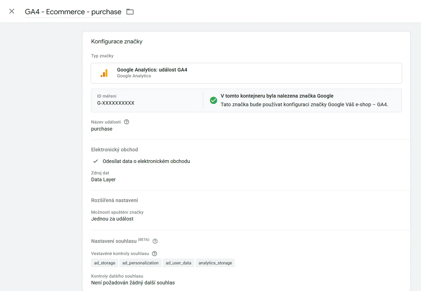Click the green checkmark status icon

[213, 100]
